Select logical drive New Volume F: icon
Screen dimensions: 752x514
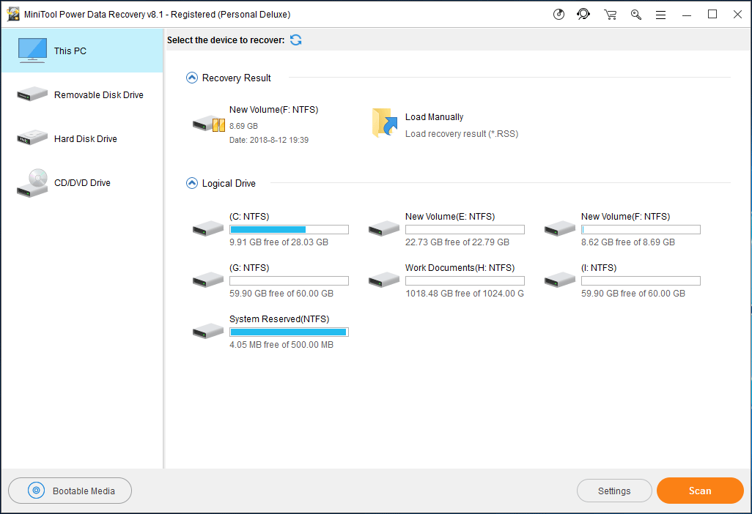(x=560, y=228)
